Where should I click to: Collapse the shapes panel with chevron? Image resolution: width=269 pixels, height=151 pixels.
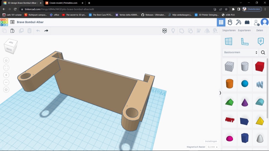point(220,93)
